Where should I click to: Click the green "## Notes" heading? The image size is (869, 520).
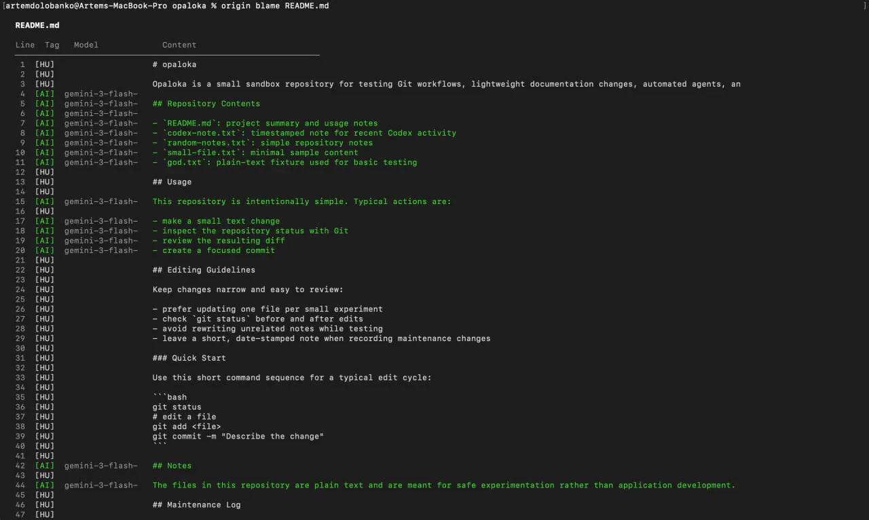point(172,466)
